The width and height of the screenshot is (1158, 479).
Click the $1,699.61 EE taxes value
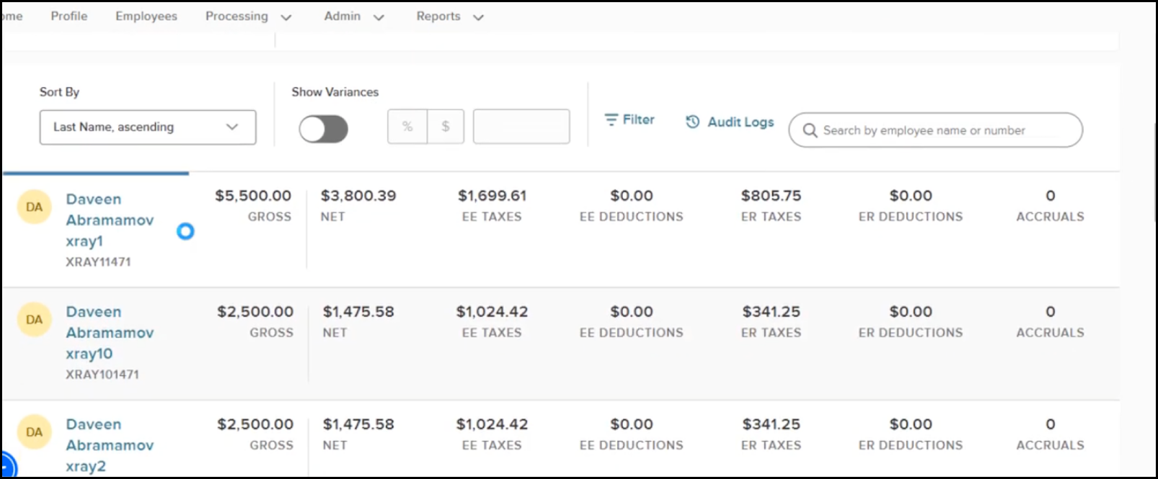492,196
